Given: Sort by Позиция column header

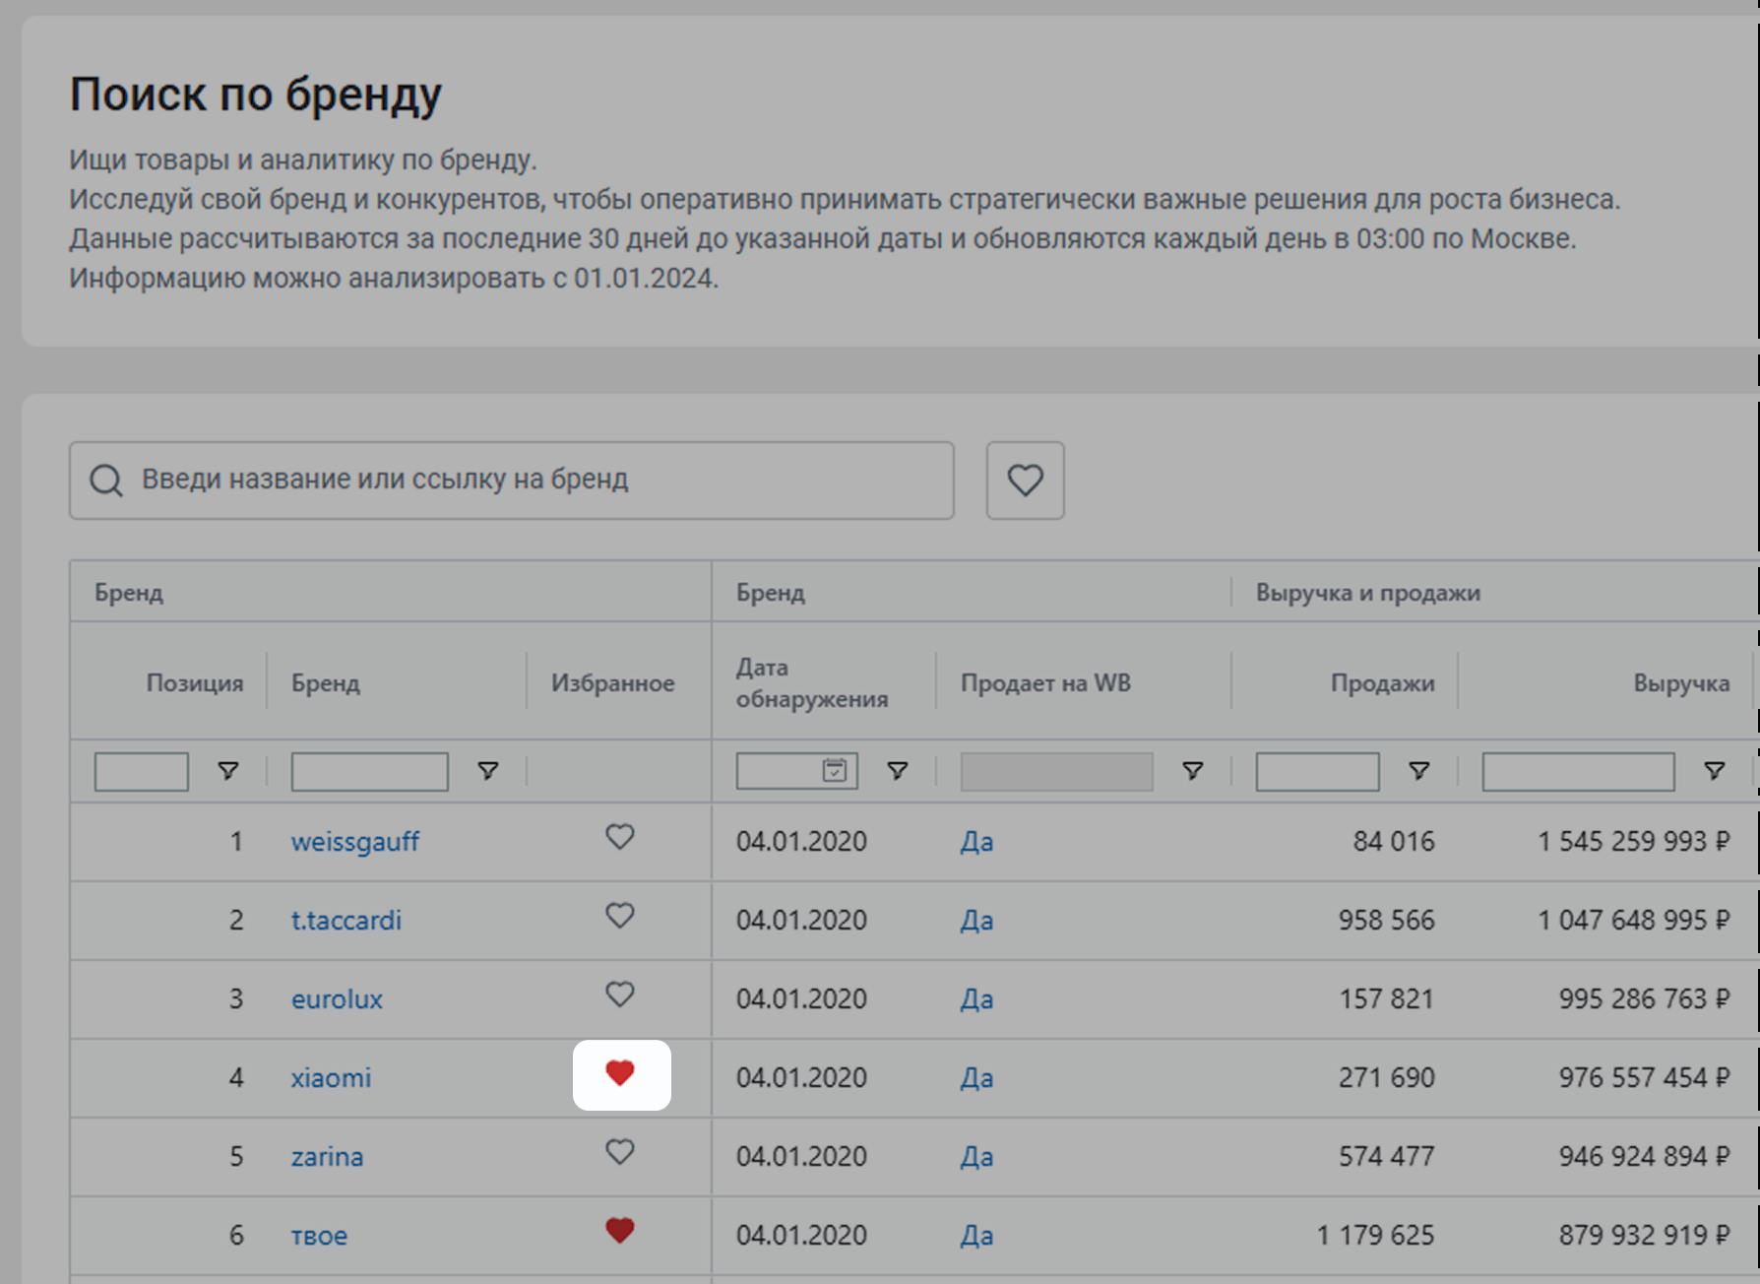Looking at the screenshot, I should [195, 682].
